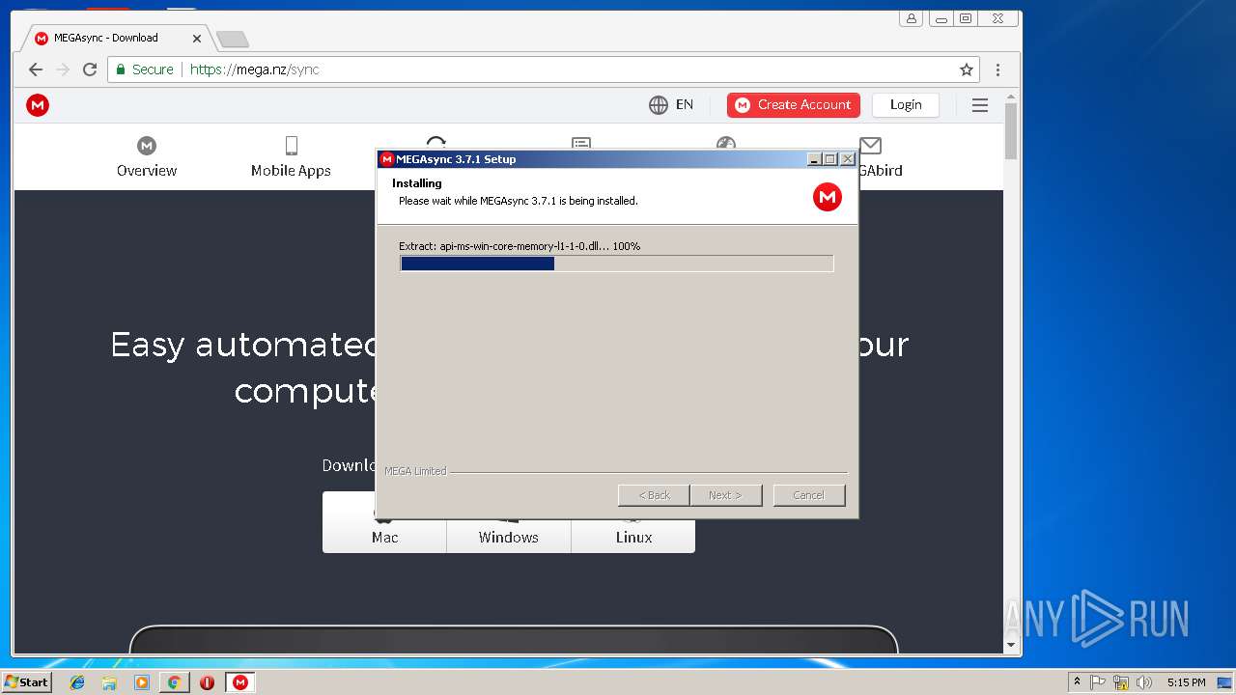Select the Mac download option
Viewport: 1236px width, 695px height.
click(x=384, y=522)
